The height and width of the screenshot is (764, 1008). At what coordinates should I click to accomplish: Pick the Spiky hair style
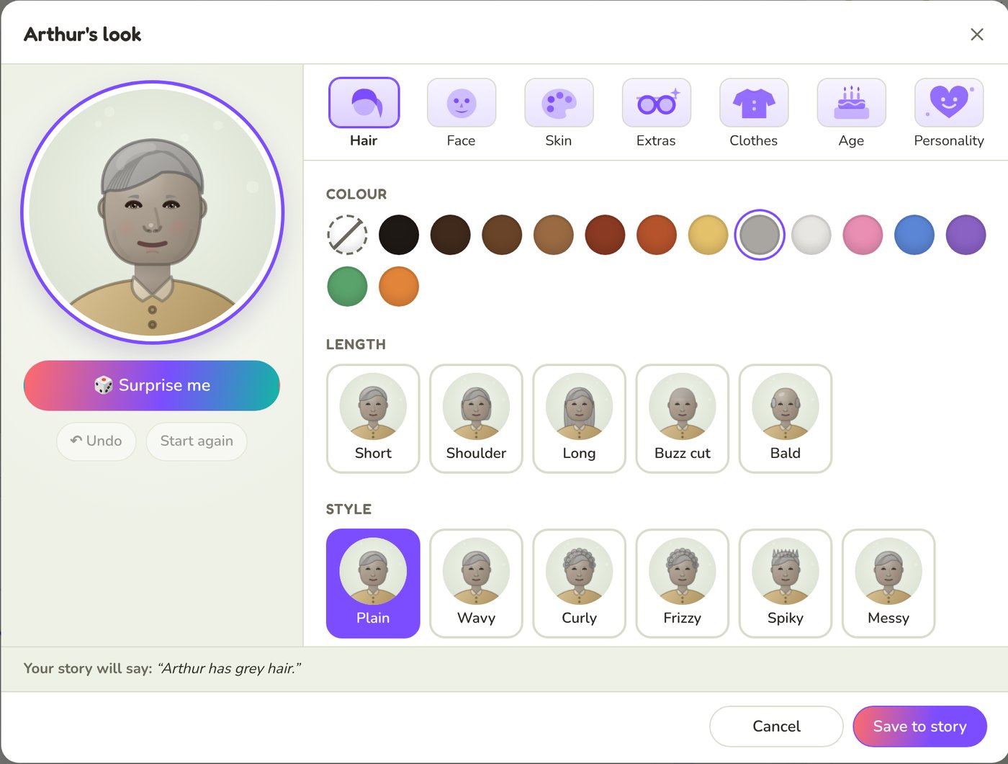coord(786,583)
